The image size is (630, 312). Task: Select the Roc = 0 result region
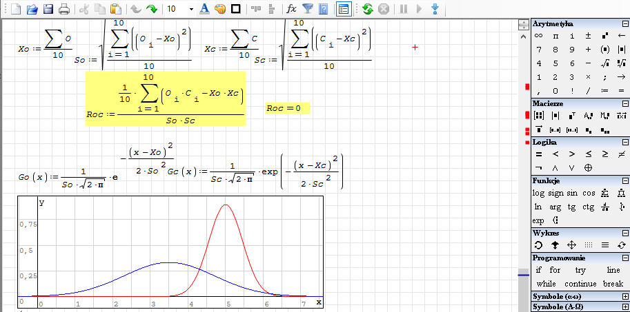tap(287, 109)
